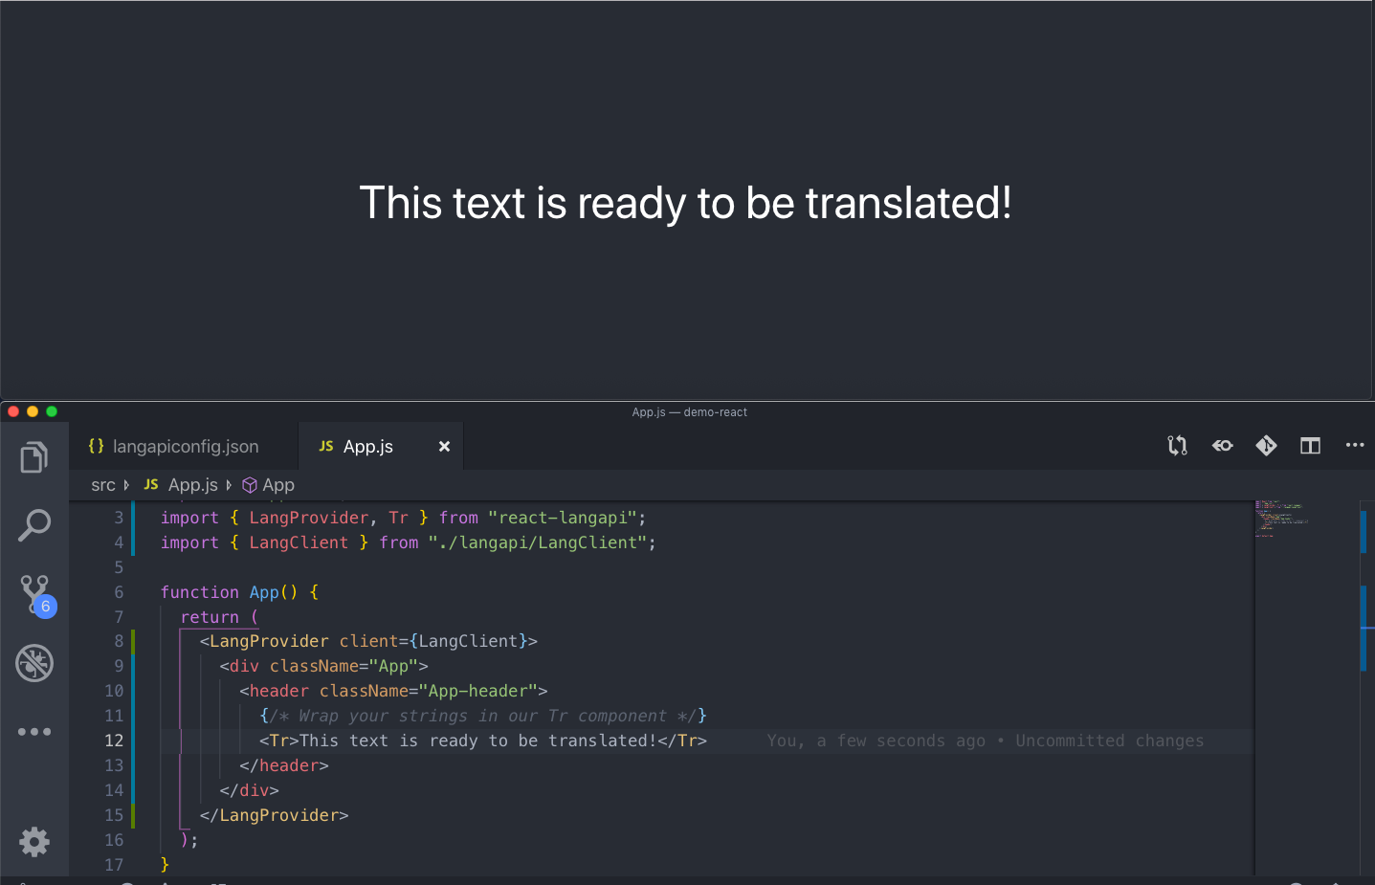Open the Search view in the activity bar
This screenshot has width=1375, height=885.
34,525
